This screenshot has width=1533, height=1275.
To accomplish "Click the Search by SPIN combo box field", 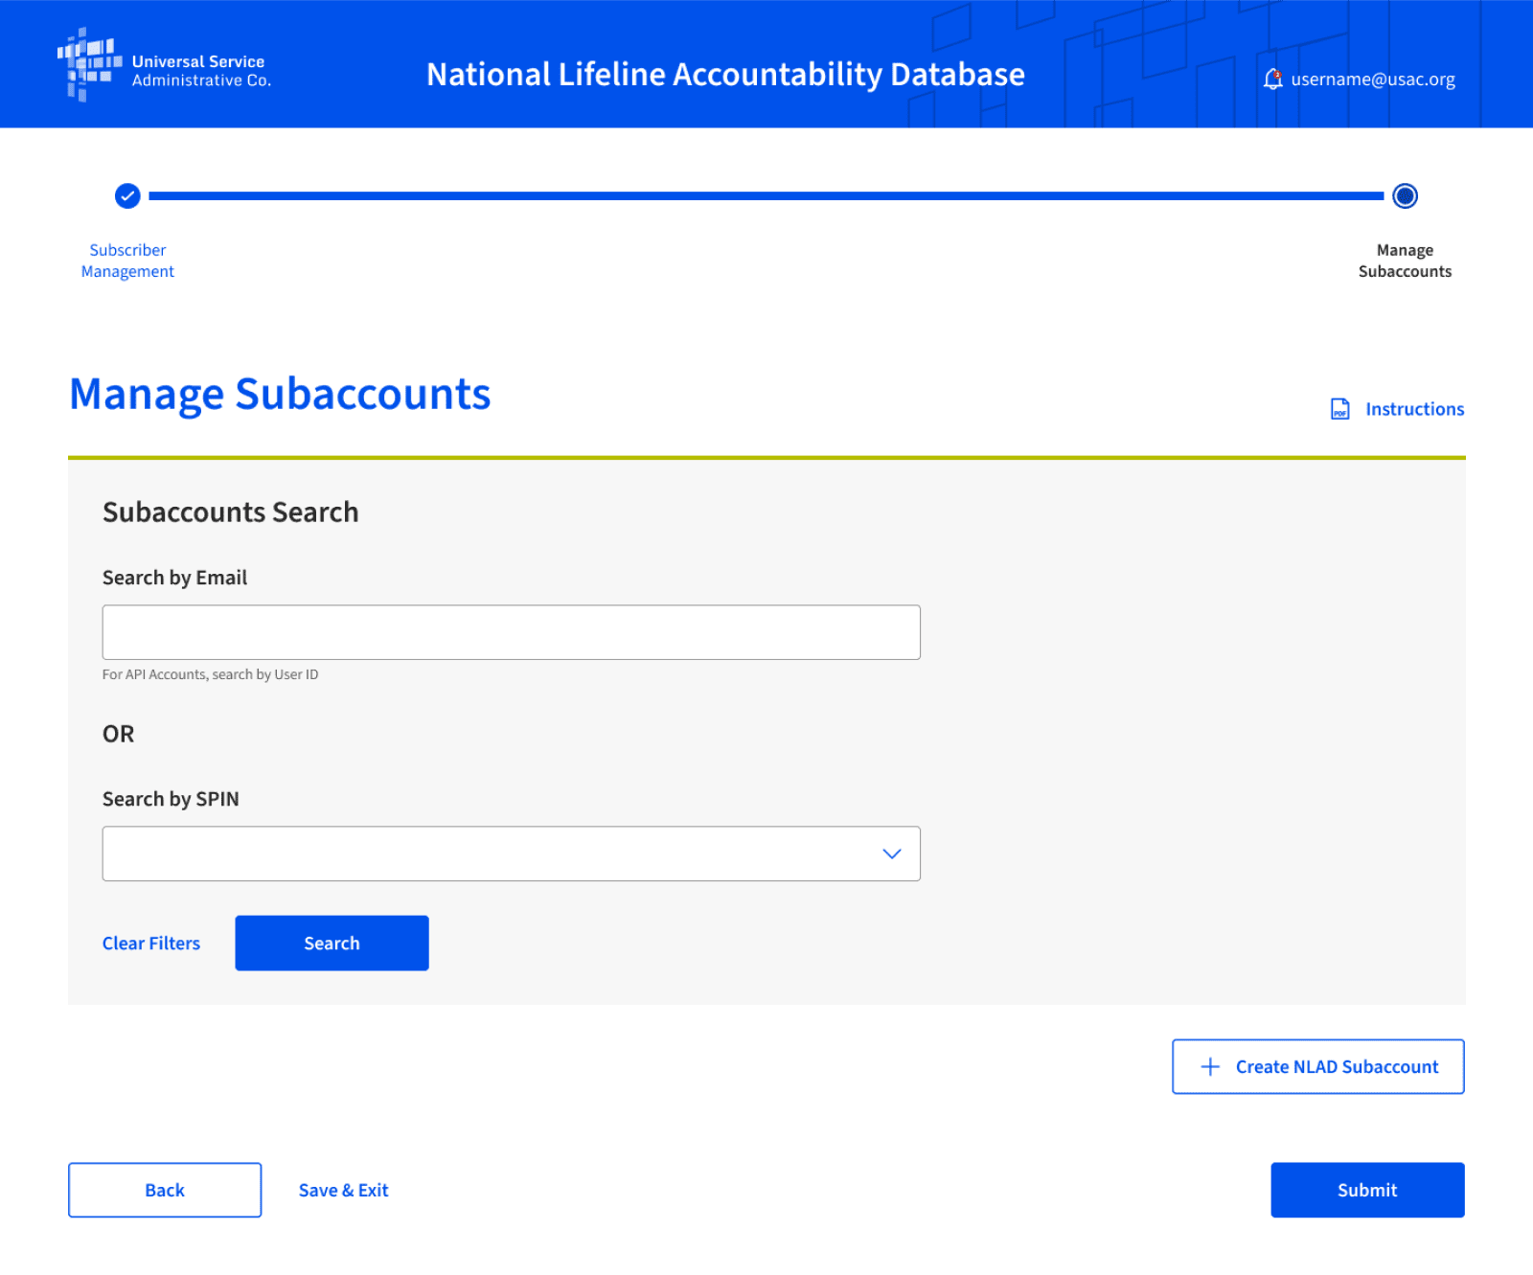I will tap(512, 854).
